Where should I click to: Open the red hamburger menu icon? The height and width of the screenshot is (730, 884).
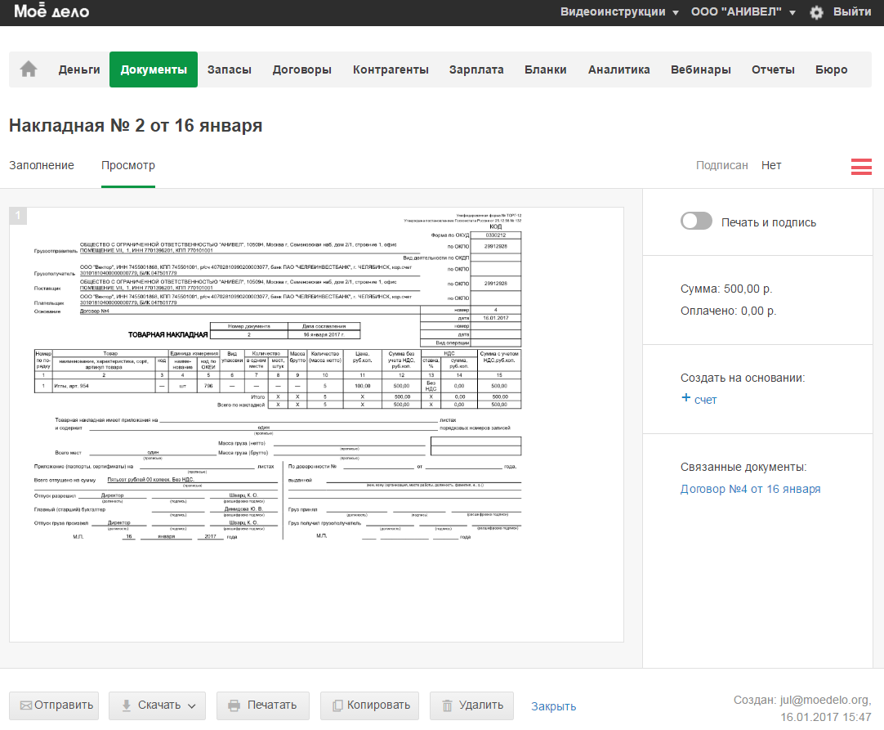pyautogui.click(x=861, y=166)
